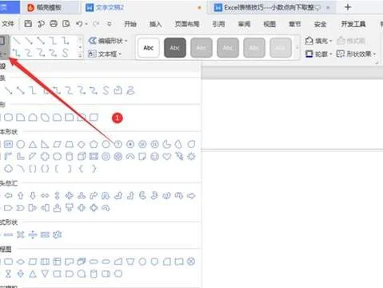Choose the Parallelogram basic shape
The height and width of the screenshot is (288, 383).
coord(57,144)
